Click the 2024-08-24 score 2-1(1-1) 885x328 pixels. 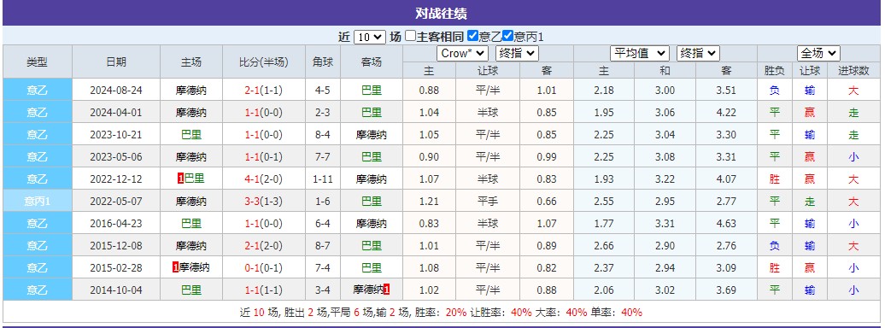coord(264,91)
